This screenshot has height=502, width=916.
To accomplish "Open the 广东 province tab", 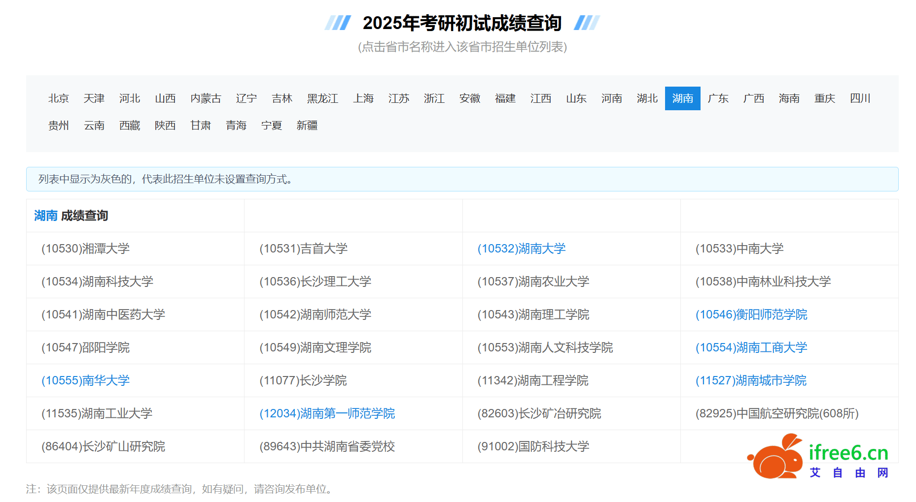I will coord(718,98).
